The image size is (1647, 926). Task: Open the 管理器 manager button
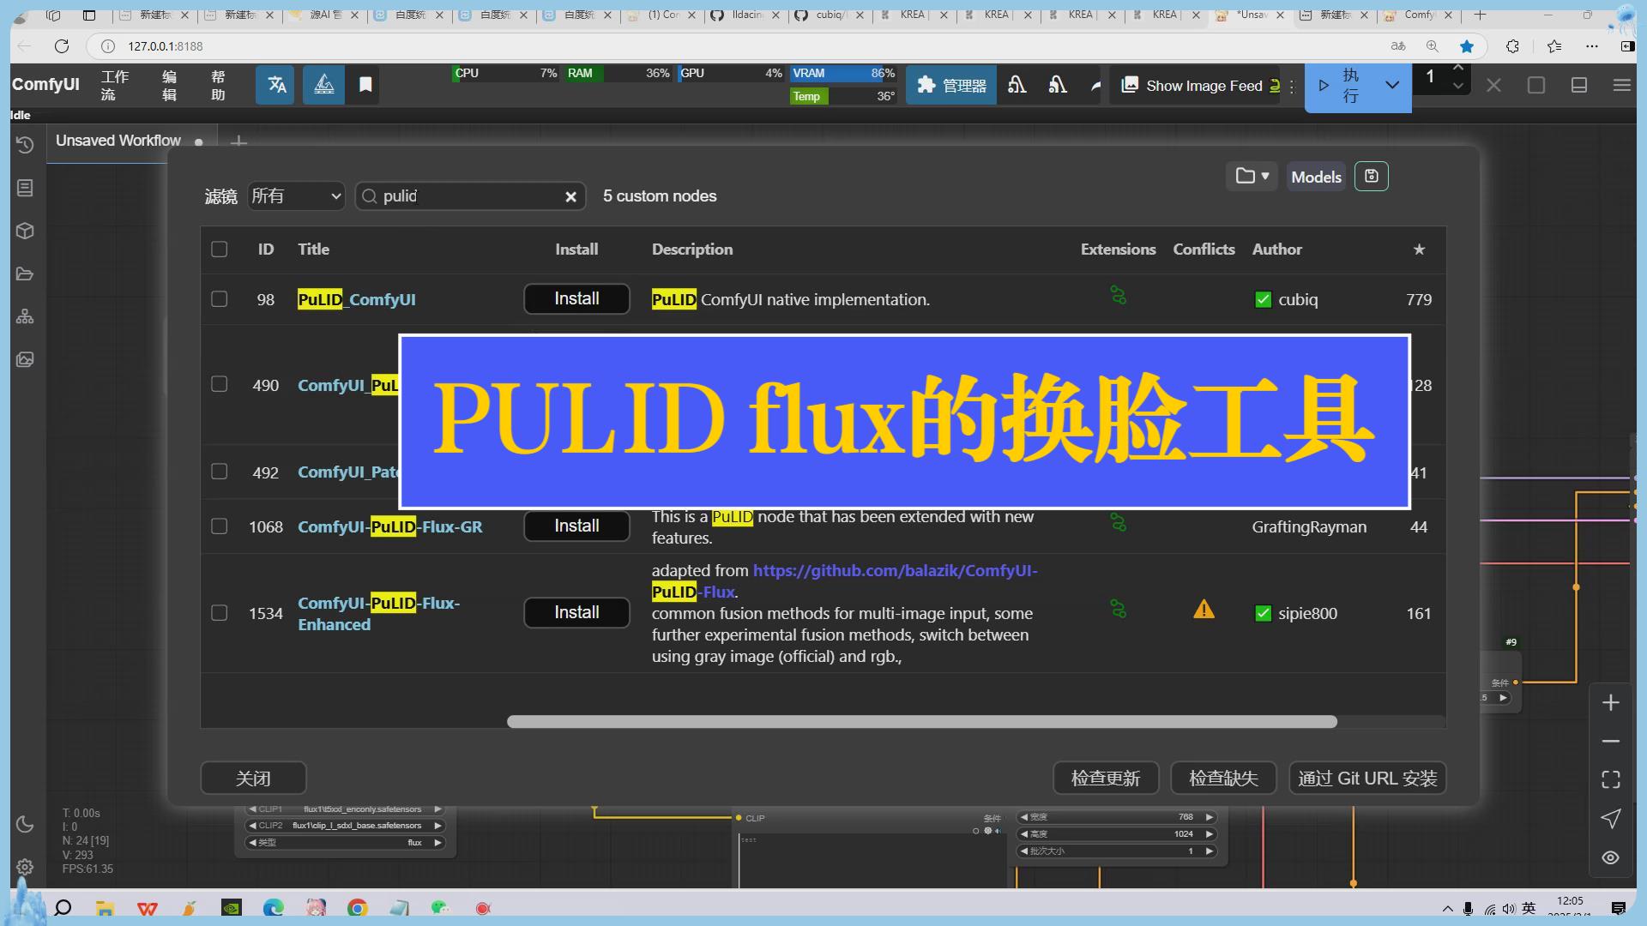point(951,85)
